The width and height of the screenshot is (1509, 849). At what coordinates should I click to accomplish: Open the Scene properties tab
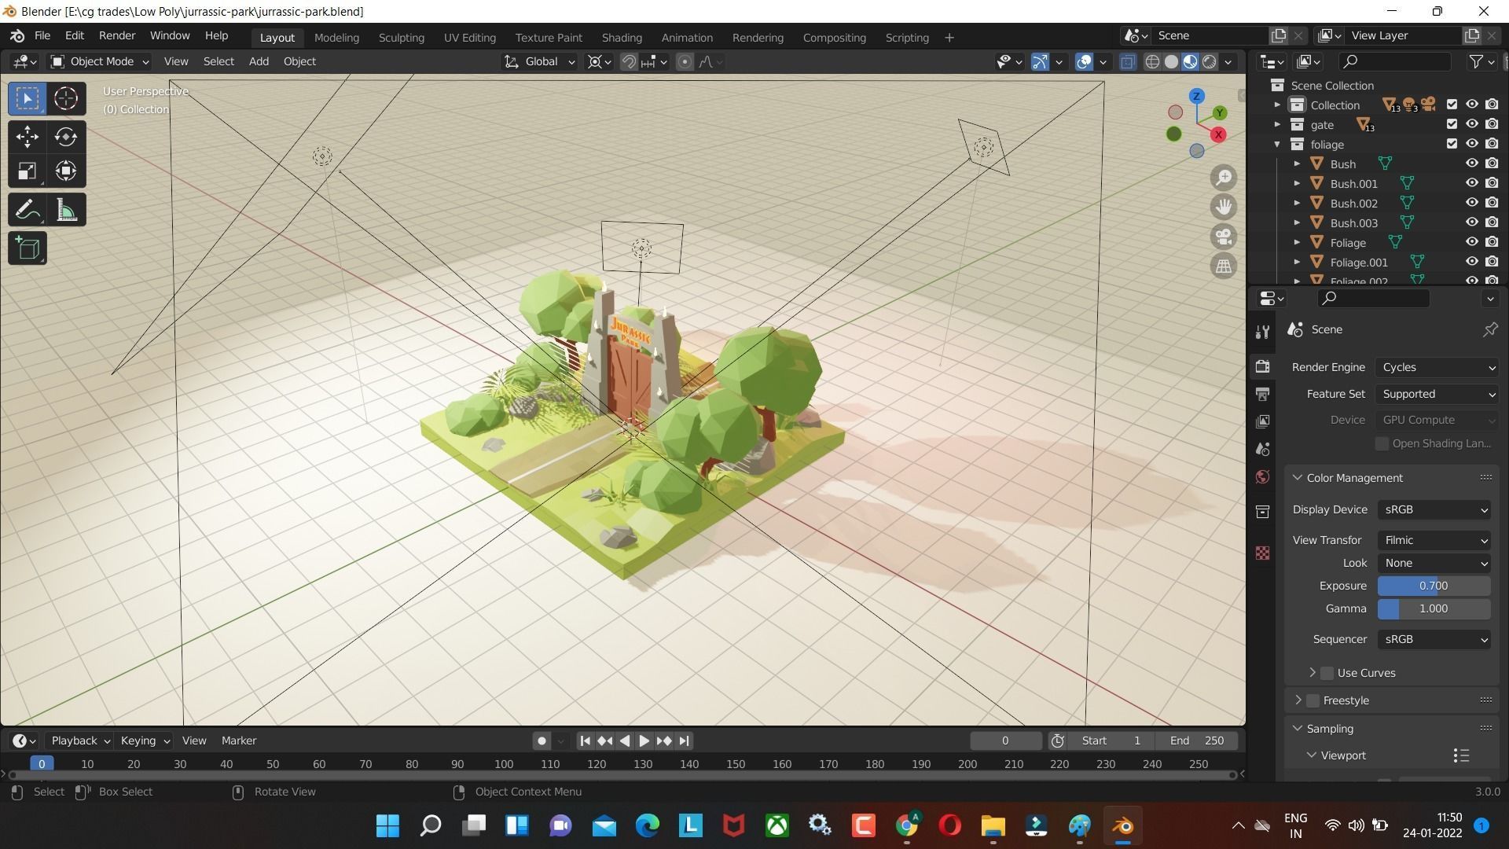pos(1263,449)
